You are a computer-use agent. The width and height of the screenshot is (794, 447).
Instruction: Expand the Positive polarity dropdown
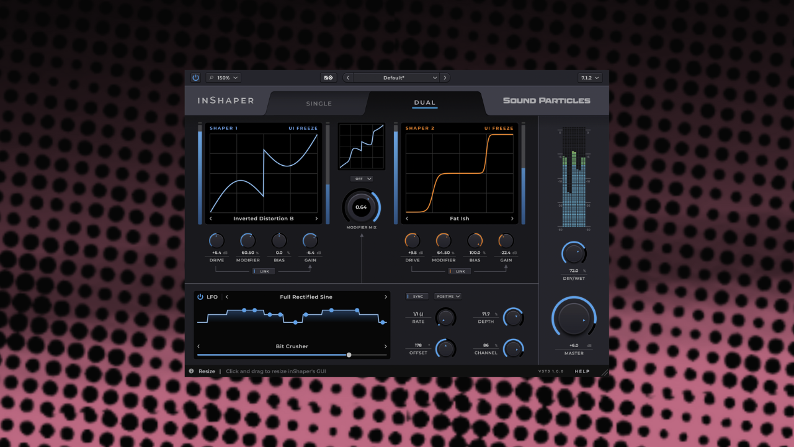point(448,297)
